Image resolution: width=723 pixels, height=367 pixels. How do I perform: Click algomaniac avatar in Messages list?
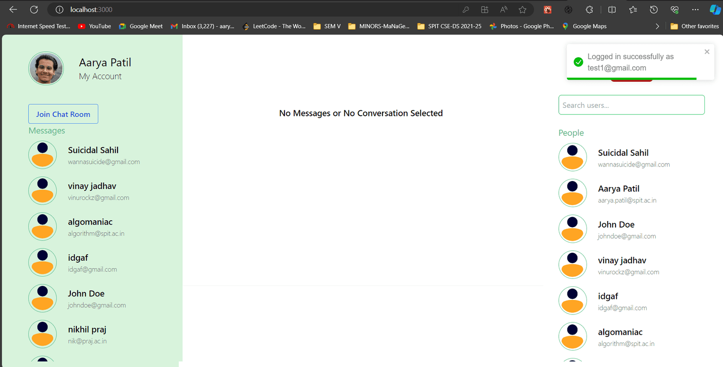(x=43, y=227)
